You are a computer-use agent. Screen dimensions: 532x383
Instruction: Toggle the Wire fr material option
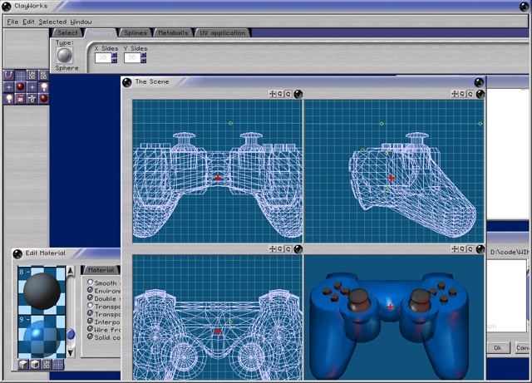pyautogui.click(x=91, y=329)
